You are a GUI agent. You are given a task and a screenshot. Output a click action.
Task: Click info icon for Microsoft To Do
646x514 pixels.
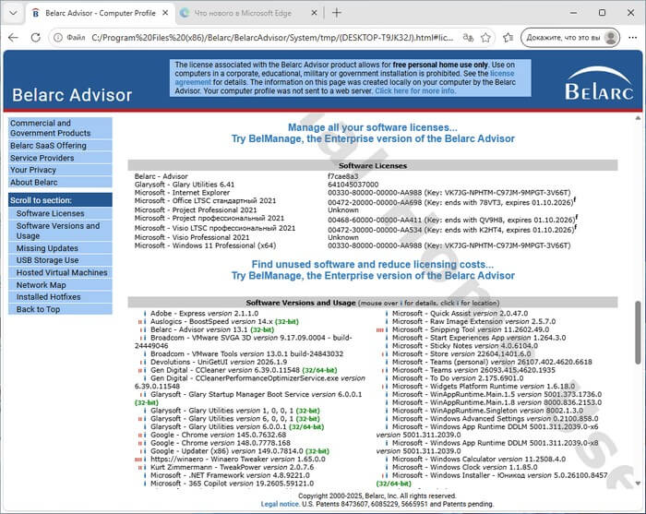pyautogui.click(x=387, y=378)
